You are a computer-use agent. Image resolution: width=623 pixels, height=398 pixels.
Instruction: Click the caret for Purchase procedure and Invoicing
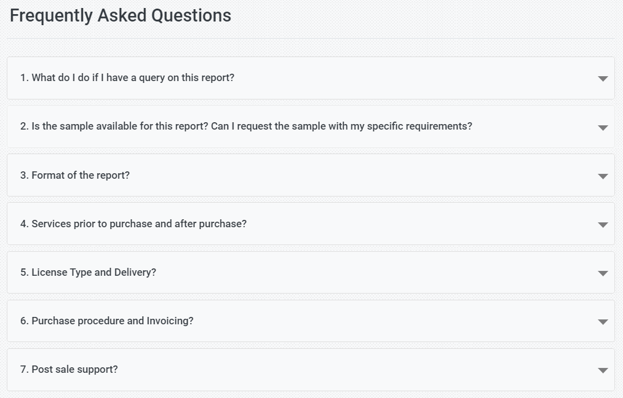coord(603,322)
